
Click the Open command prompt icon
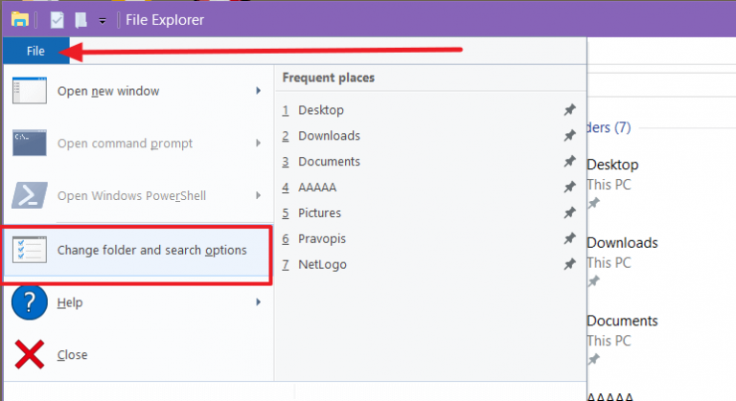[x=30, y=143]
